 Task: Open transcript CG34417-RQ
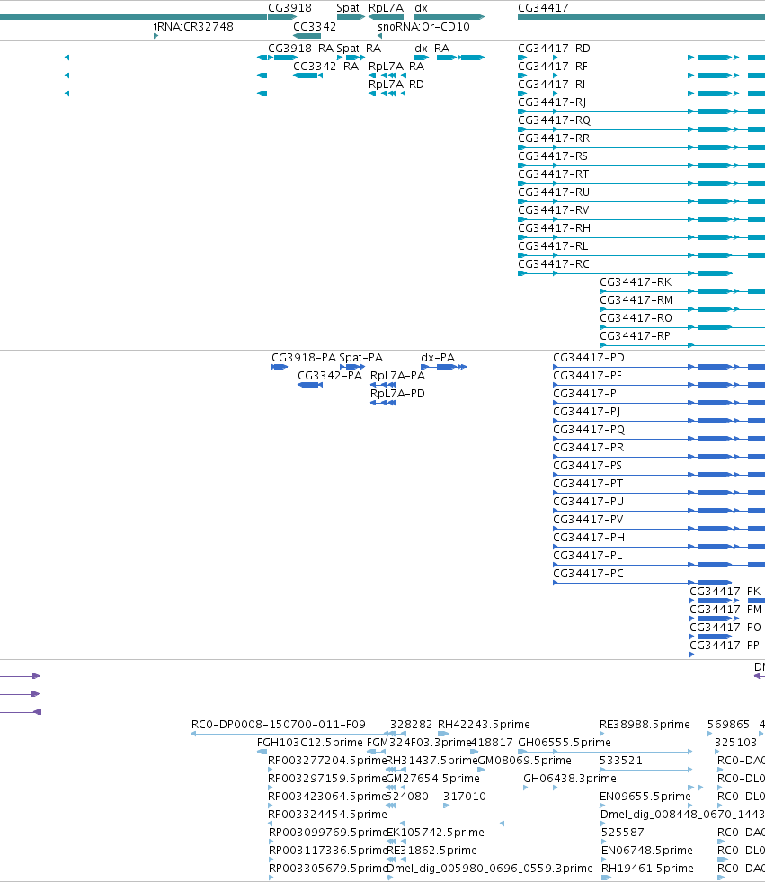tap(554, 120)
